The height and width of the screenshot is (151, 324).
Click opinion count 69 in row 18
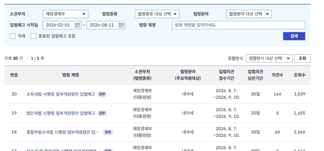click(277, 132)
